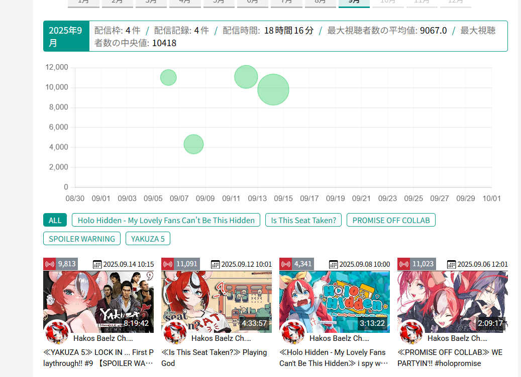Image resolution: width=521 pixels, height=377 pixels.
Task: Open channel avatar on the Holo Hidden card
Action: point(293,332)
